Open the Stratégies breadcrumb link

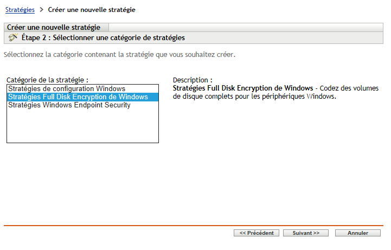click(20, 10)
